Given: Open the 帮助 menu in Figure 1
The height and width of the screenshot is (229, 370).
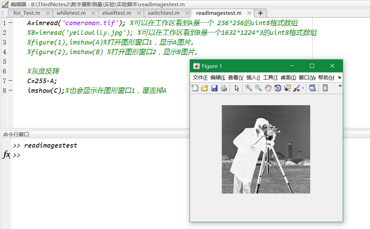Looking at the screenshot, I should point(326,78).
